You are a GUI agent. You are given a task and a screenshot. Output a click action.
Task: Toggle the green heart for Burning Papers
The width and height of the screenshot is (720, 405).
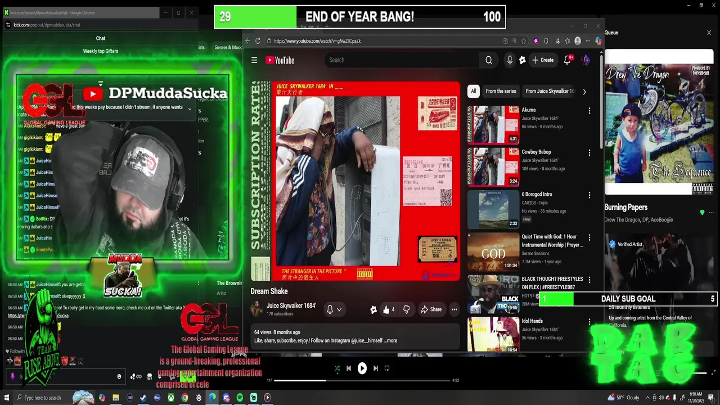tap(702, 213)
